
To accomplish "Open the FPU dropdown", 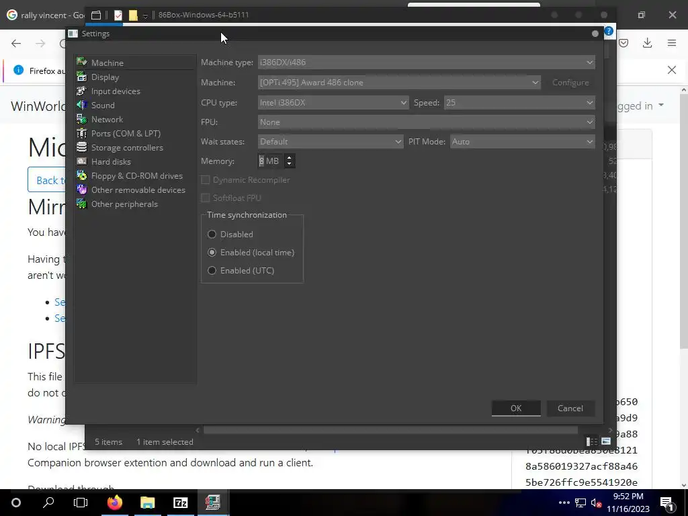I will 427,122.
